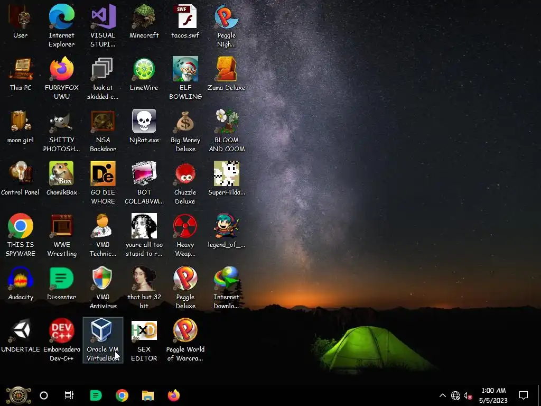Select THIS IS SPYWARE Chrome shortcut
Viewport: 541px width, 406px height.
coord(21,235)
